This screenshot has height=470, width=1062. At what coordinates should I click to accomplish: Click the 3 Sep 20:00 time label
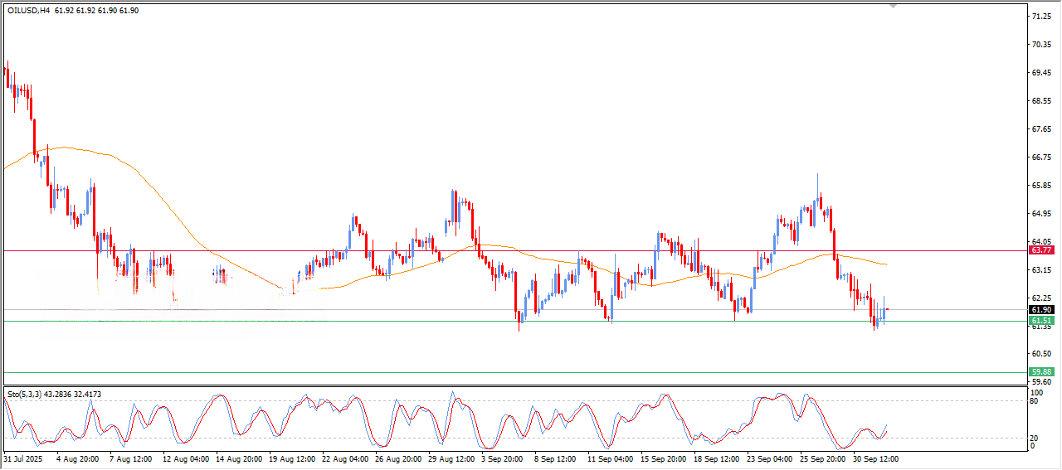point(502,458)
